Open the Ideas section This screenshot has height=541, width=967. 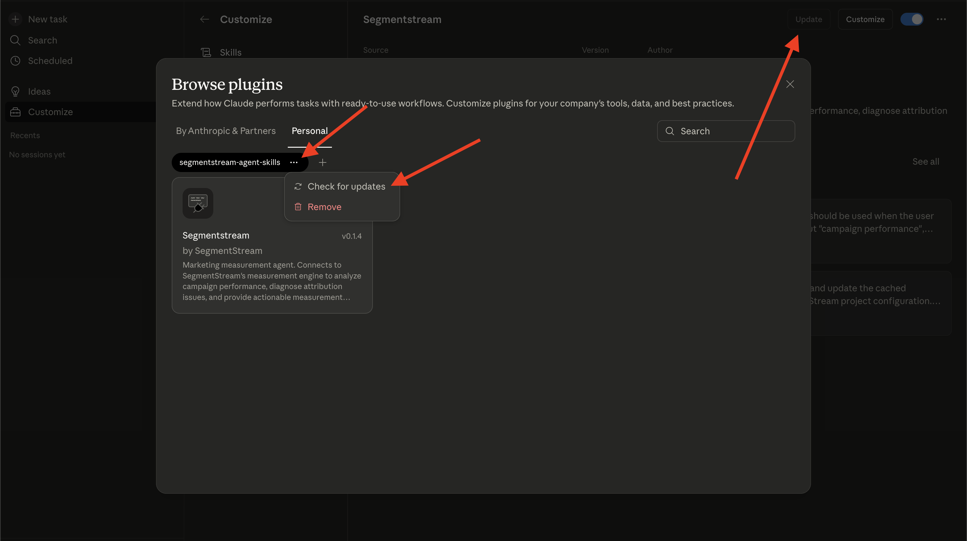[x=39, y=91]
